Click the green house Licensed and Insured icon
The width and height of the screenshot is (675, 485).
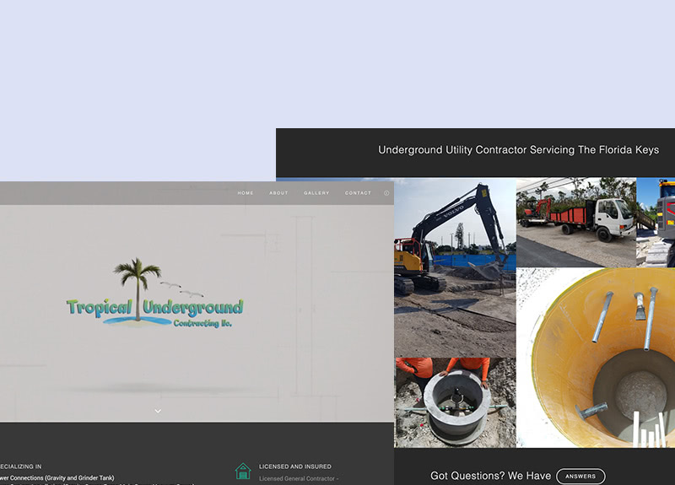coord(243,472)
